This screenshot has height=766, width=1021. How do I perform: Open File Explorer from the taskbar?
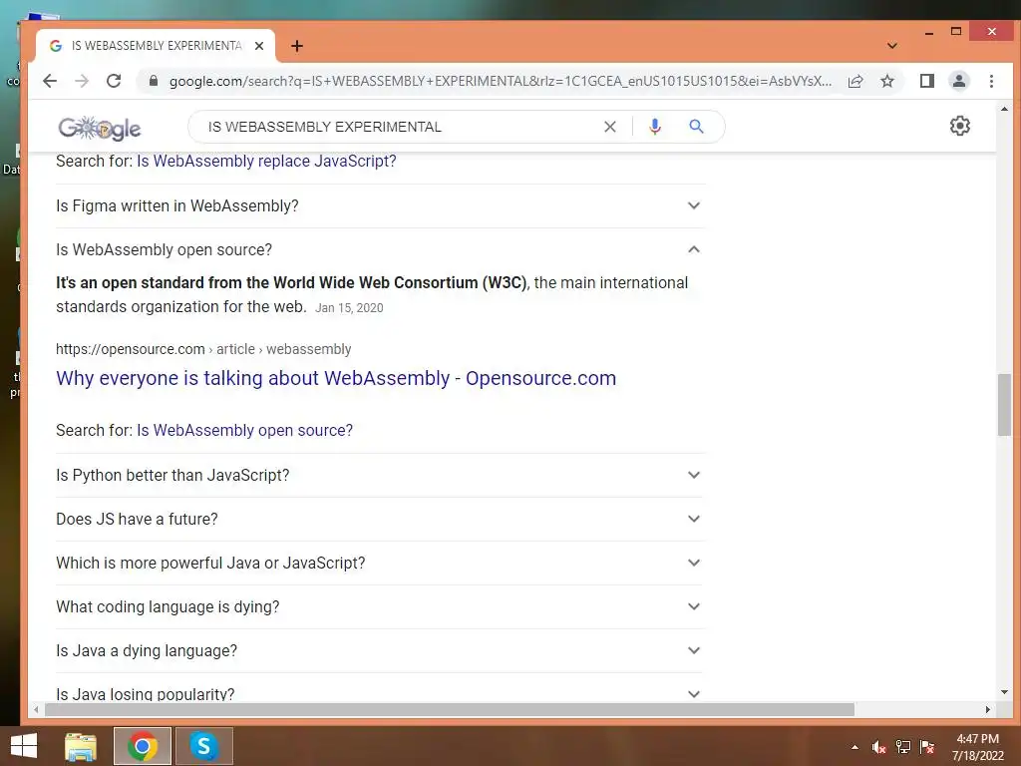pos(81,746)
